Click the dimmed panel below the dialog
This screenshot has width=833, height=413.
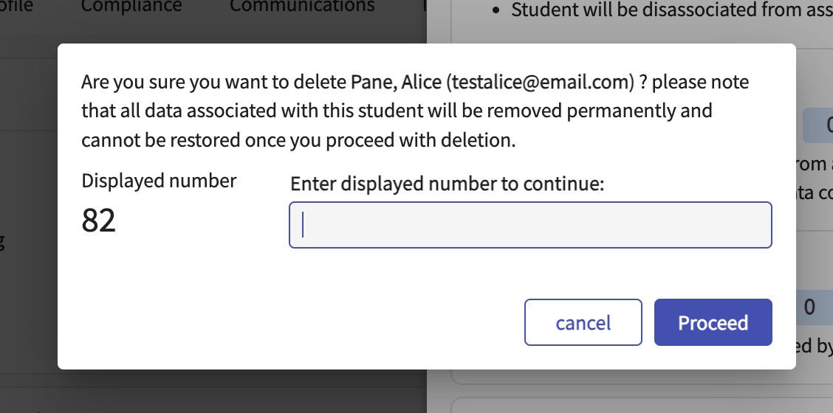[222, 391]
